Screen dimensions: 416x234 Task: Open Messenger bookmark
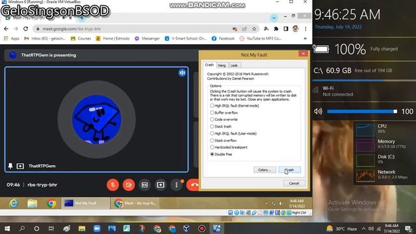[148, 38]
